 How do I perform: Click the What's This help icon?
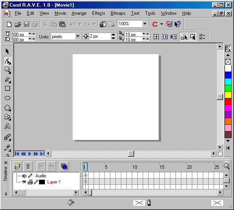177,24
